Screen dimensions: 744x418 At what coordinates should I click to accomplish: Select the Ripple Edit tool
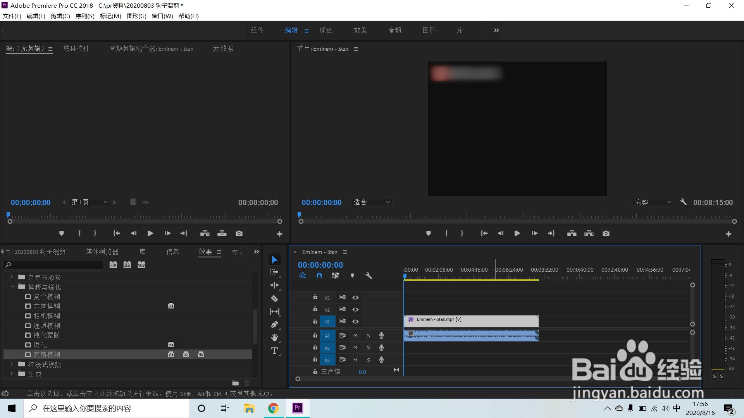click(275, 285)
